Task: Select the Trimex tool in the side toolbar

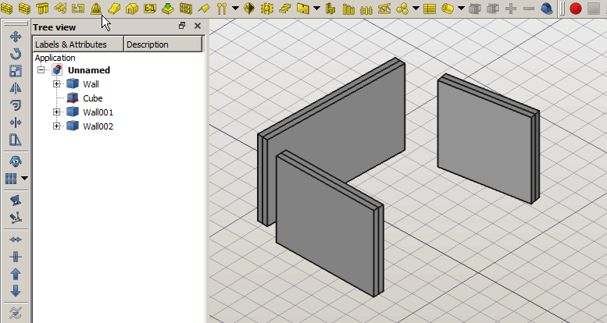Action: pyautogui.click(x=16, y=122)
